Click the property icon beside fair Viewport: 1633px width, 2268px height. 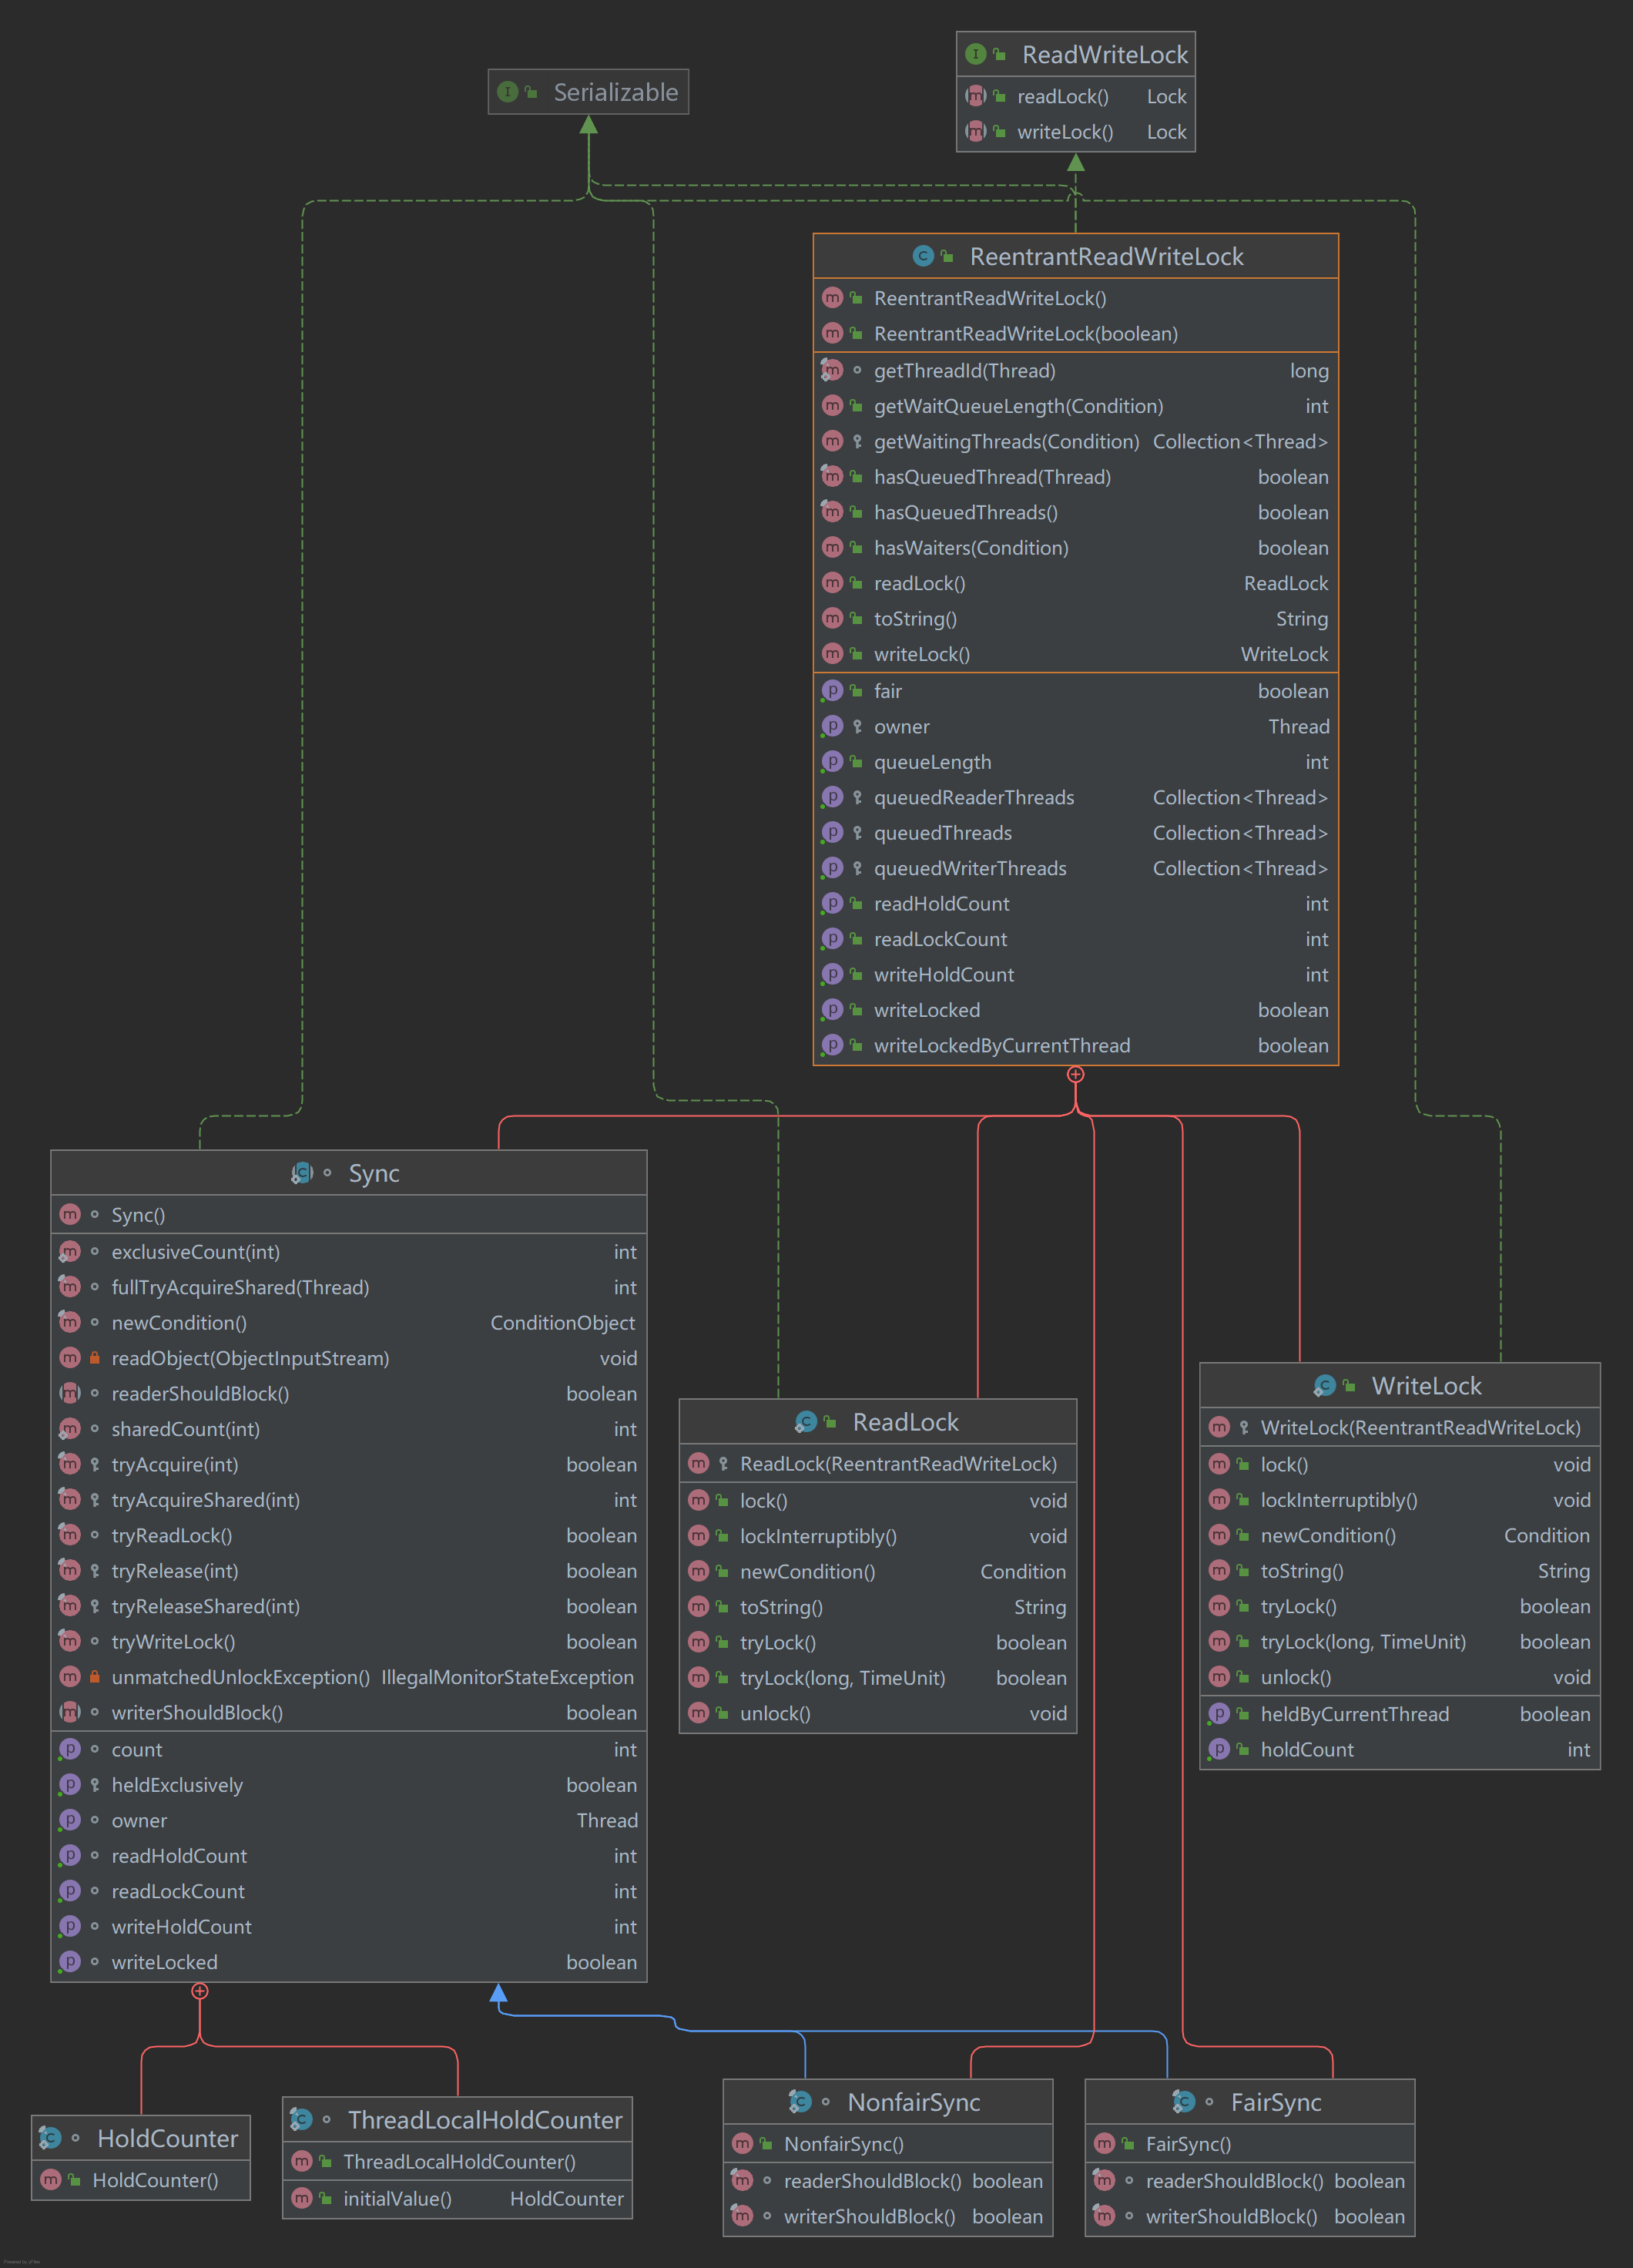(832, 691)
